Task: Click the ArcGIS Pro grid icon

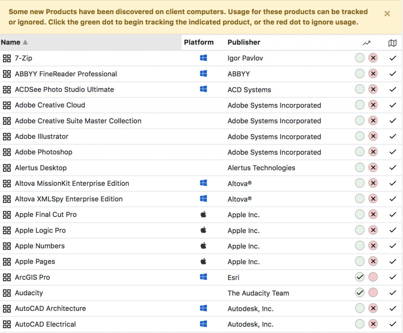Action: (x=7, y=277)
